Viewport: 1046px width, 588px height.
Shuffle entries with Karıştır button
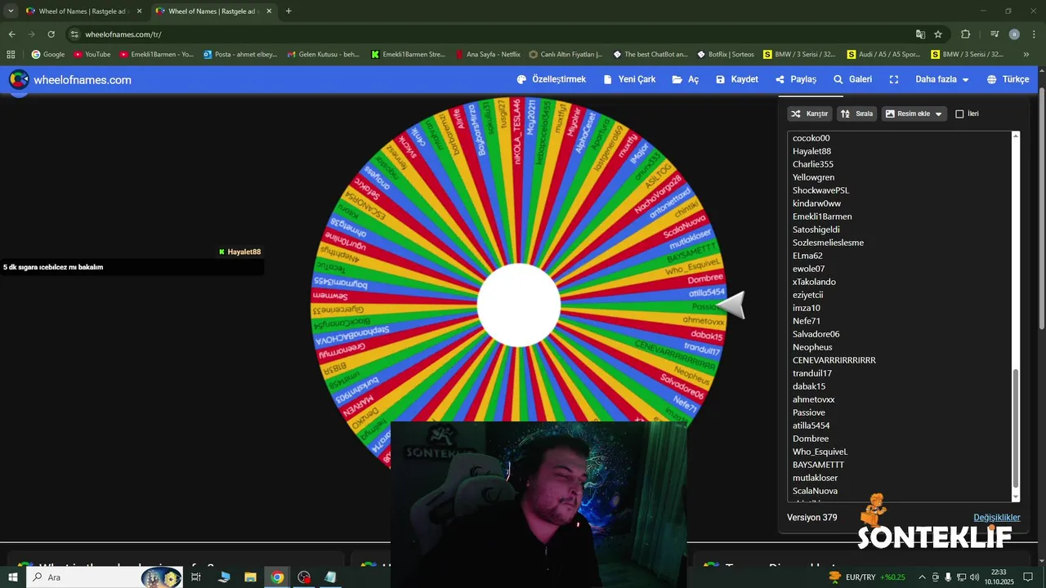(x=809, y=114)
